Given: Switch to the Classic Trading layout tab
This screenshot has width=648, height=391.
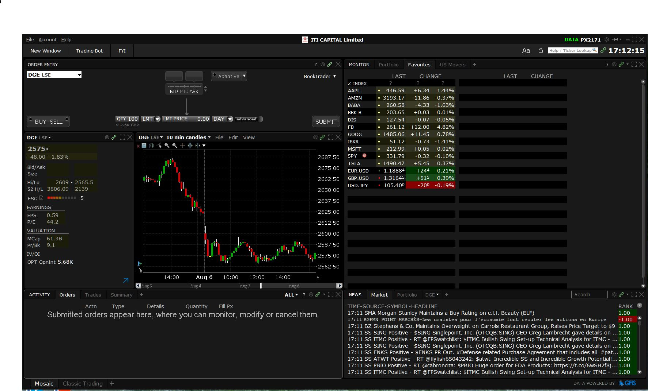Looking at the screenshot, I should click(83, 384).
